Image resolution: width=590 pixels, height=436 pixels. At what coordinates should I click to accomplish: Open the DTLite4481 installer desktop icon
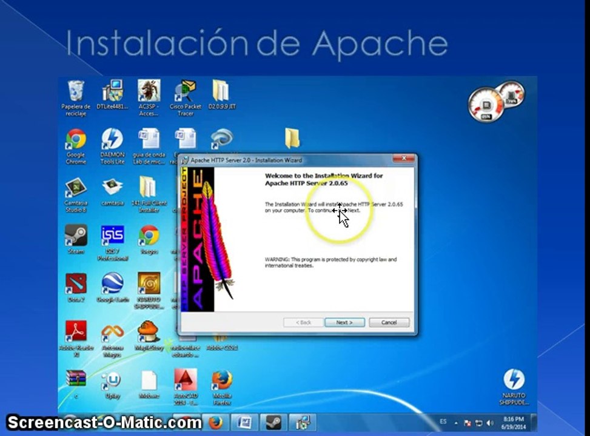coord(112,94)
